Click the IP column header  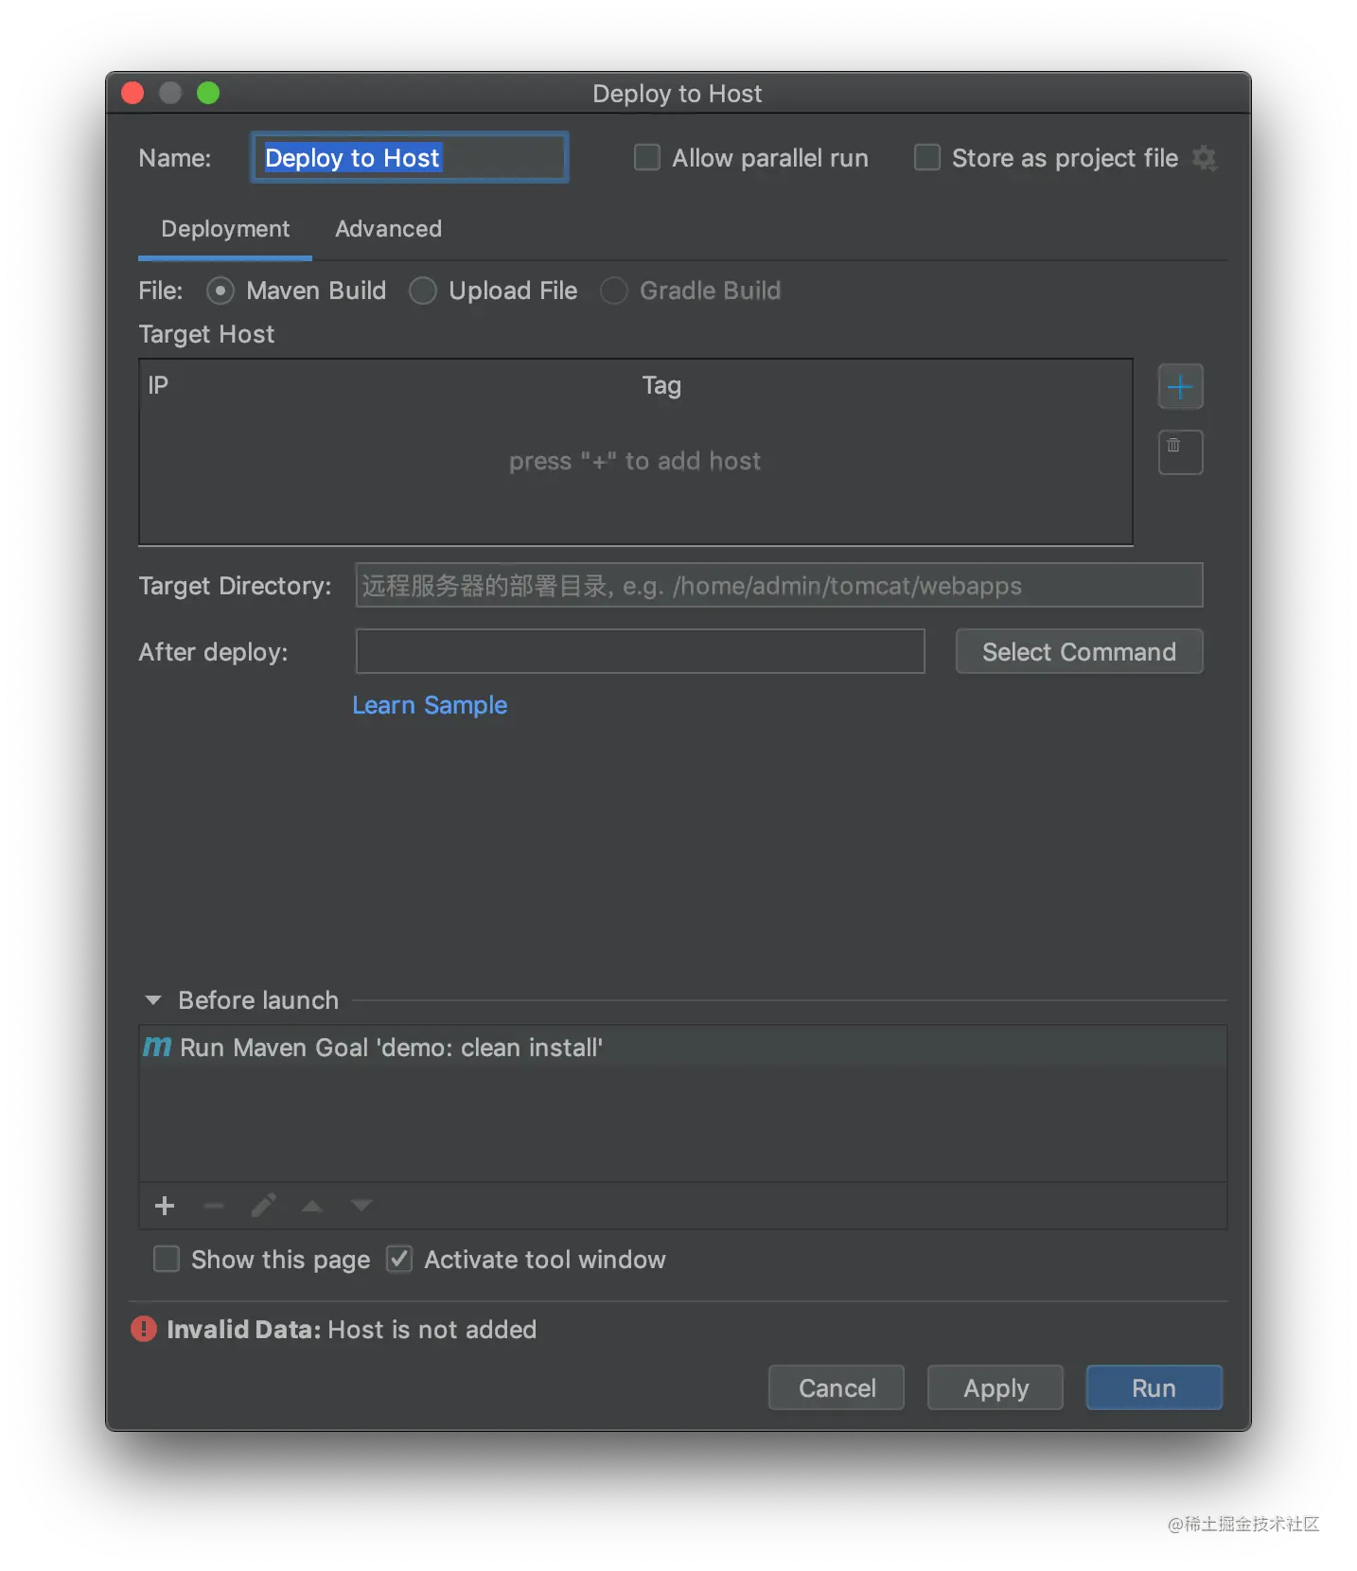[158, 385]
